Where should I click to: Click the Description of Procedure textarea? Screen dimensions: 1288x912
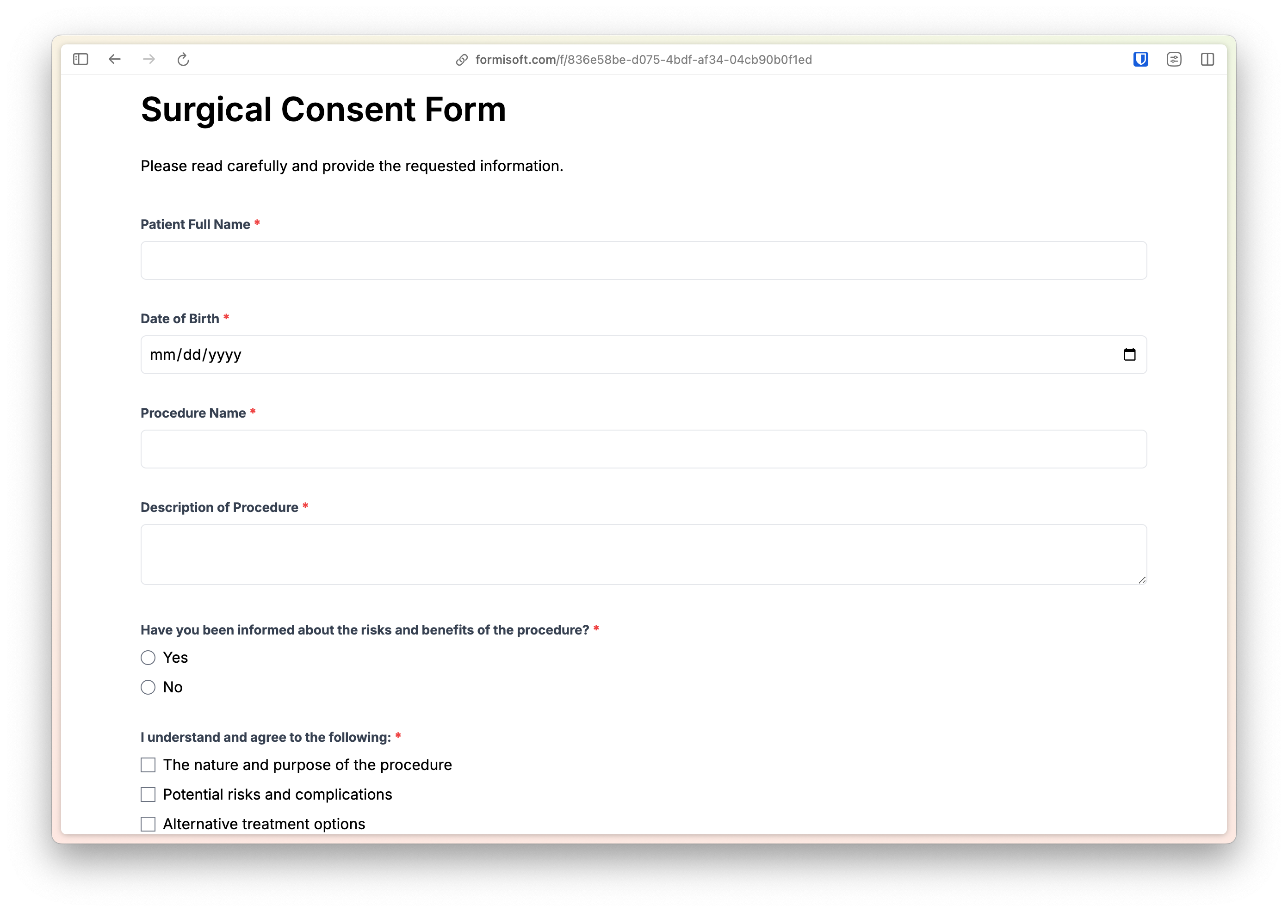click(x=643, y=554)
